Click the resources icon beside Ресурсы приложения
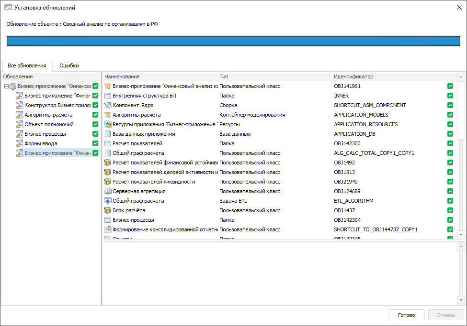467x326 pixels. point(108,124)
